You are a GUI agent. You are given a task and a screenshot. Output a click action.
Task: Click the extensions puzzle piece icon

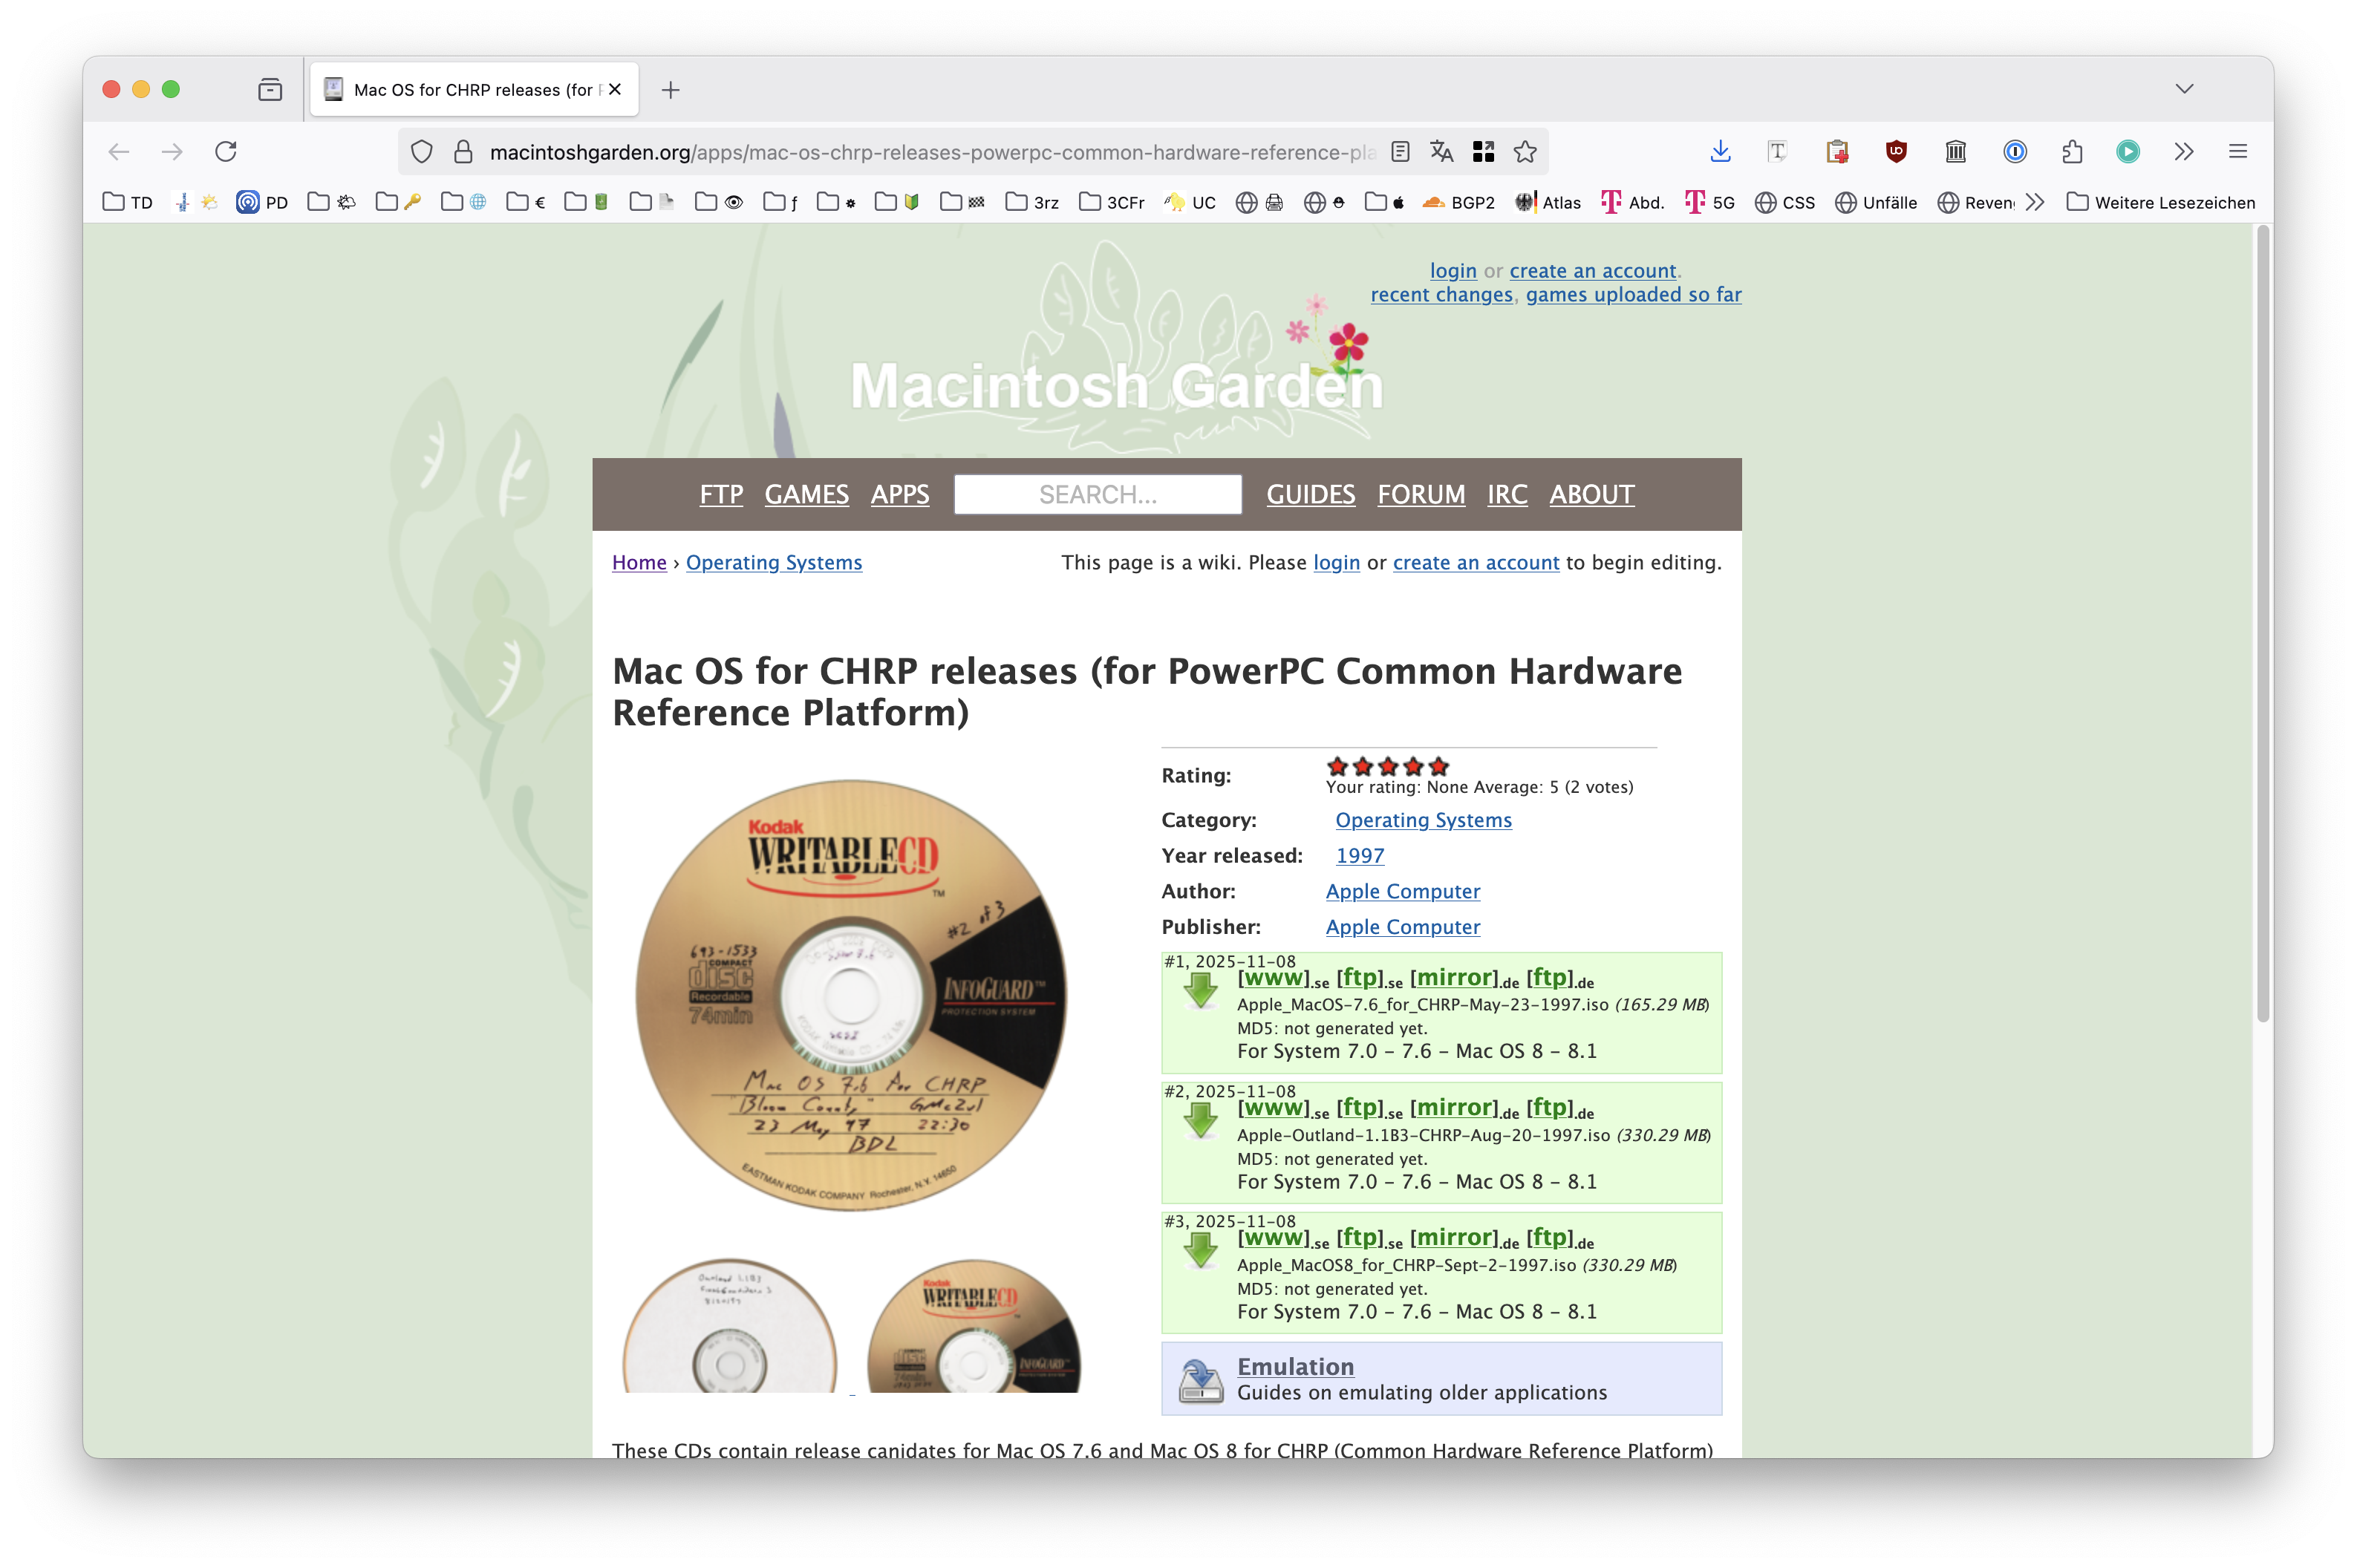point(2072,152)
